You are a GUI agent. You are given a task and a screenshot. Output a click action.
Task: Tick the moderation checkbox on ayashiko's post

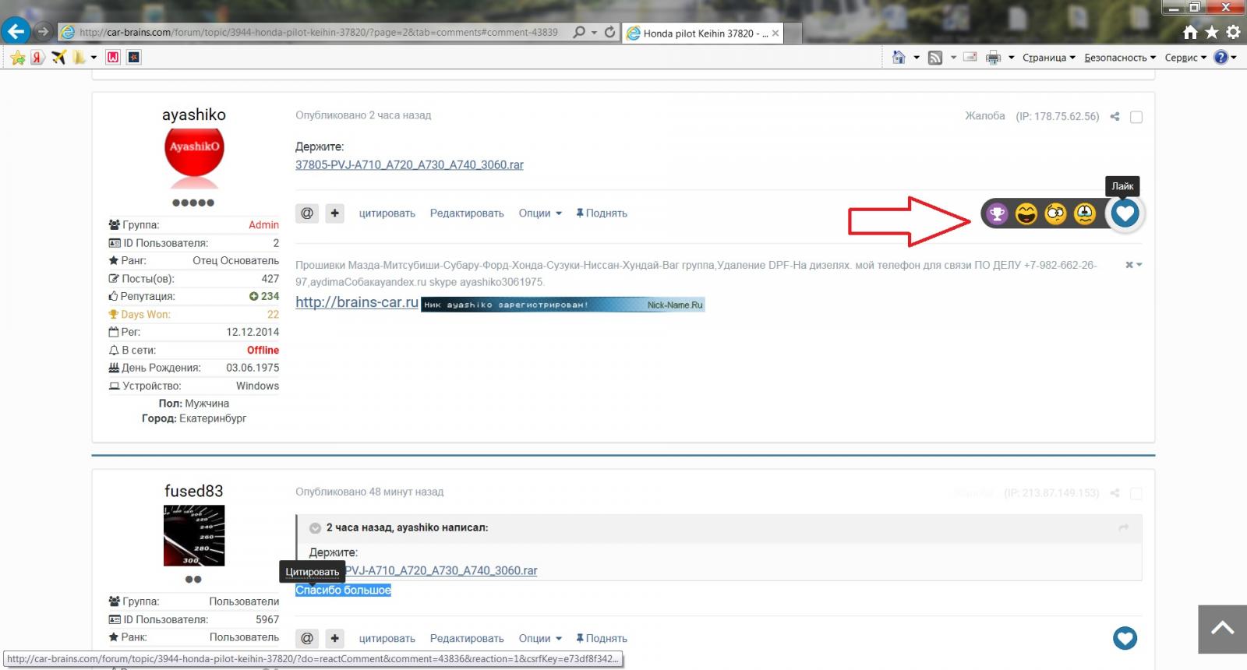point(1136,117)
